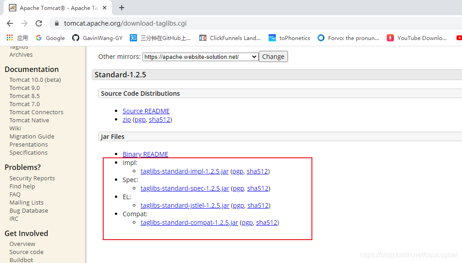Download taglibs-standard-compat-1.2.5.jar
The height and width of the screenshot is (263, 462).
pos(189,223)
